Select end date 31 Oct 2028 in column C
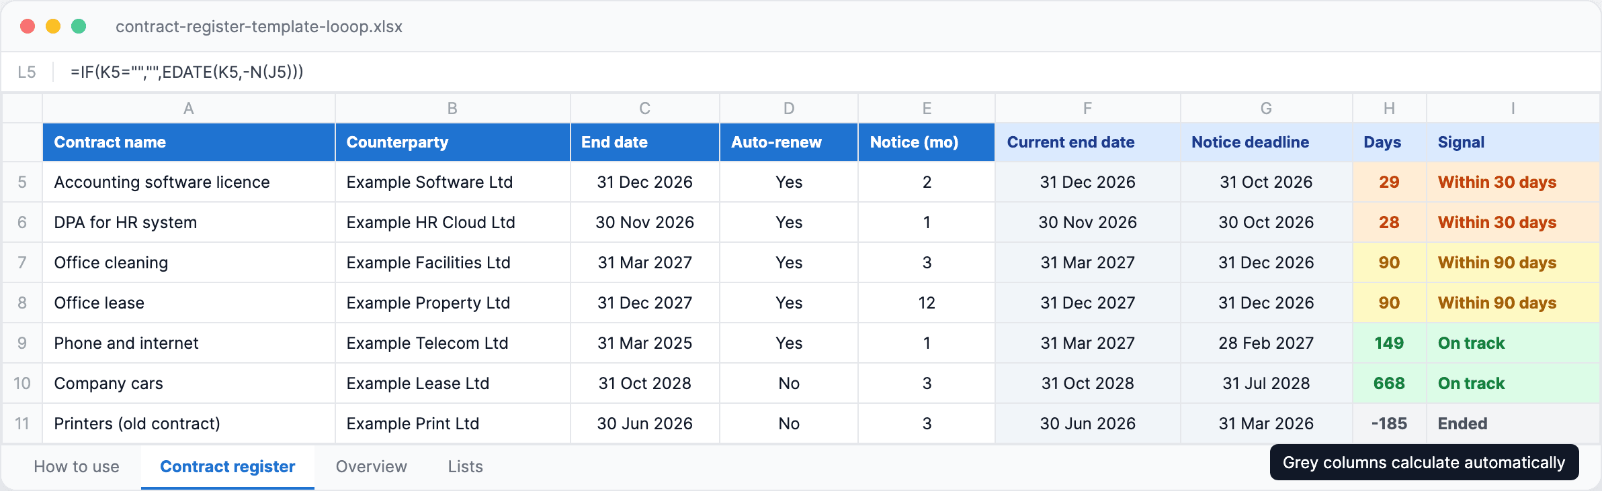The image size is (1602, 491). [x=644, y=383]
